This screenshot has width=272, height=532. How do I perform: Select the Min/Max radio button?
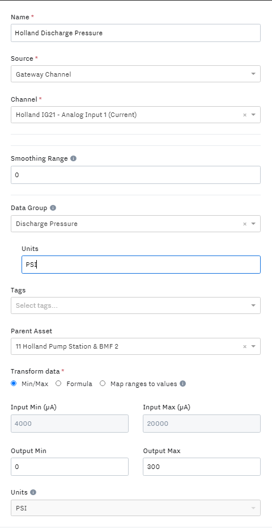tap(14, 383)
